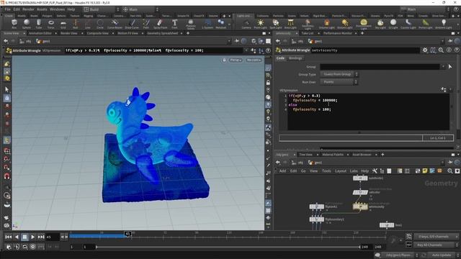Add an Environment Light from the shelf
The height and width of the screenshot is (259, 461).
(364, 24)
